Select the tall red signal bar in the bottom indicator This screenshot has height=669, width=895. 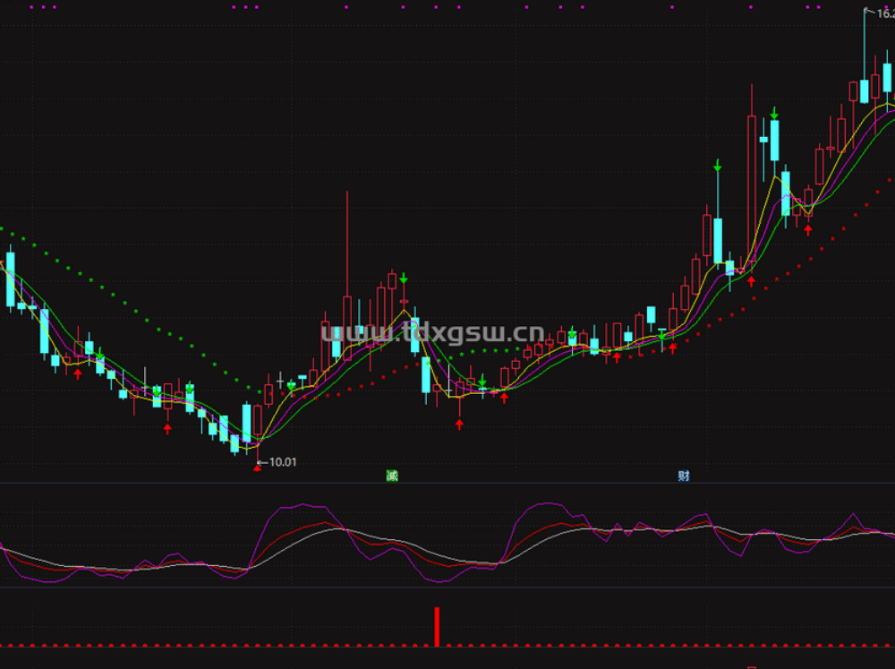pyautogui.click(x=437, y=626)
